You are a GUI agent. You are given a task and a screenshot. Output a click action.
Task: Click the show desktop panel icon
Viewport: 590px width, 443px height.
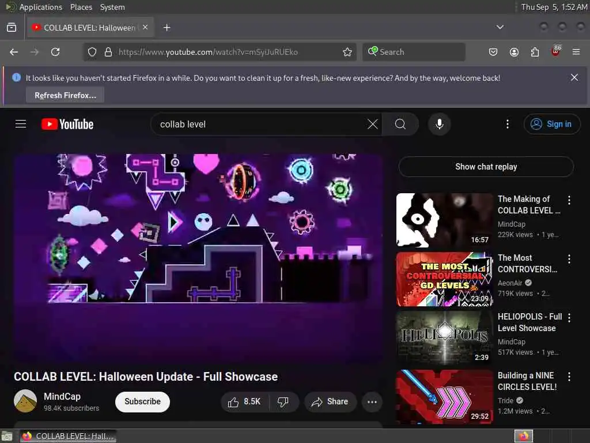tap(7, 436)
